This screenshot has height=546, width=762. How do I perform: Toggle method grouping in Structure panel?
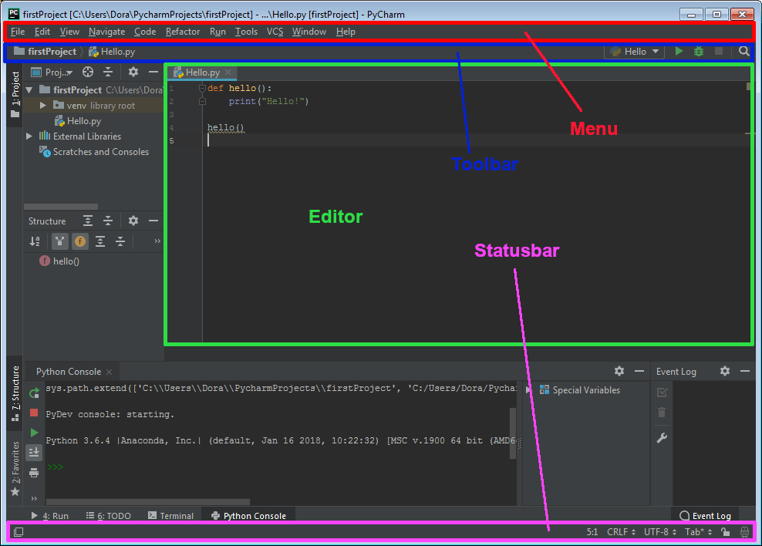(59, 241)
